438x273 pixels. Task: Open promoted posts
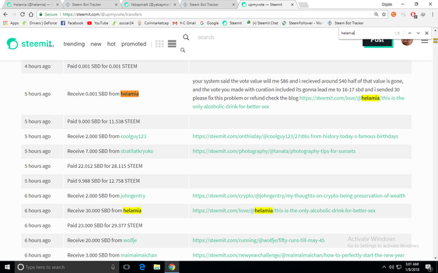133,44
